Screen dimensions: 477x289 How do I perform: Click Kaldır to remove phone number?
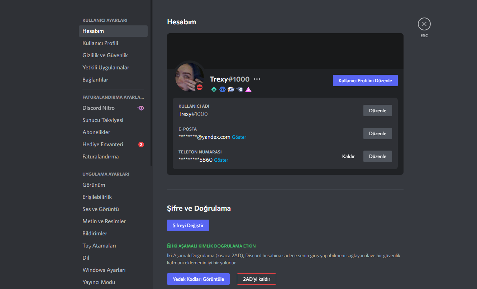tap(348, 156)
